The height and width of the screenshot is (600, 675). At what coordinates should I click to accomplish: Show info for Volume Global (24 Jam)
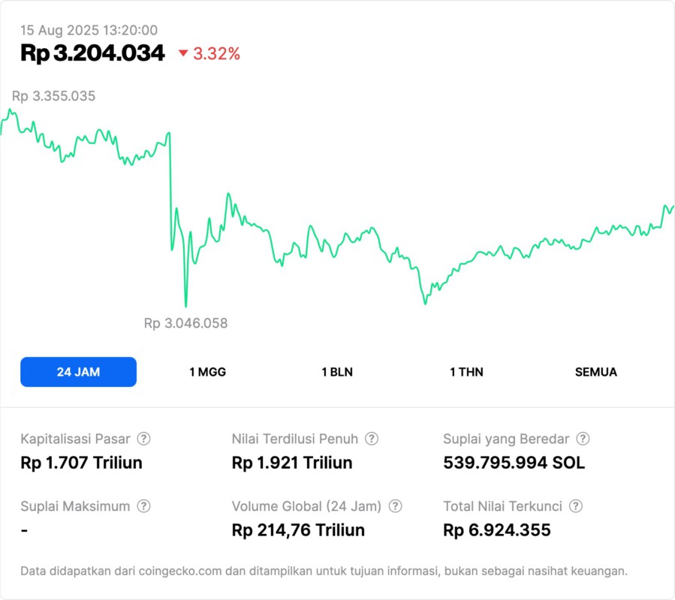point(396,506)
